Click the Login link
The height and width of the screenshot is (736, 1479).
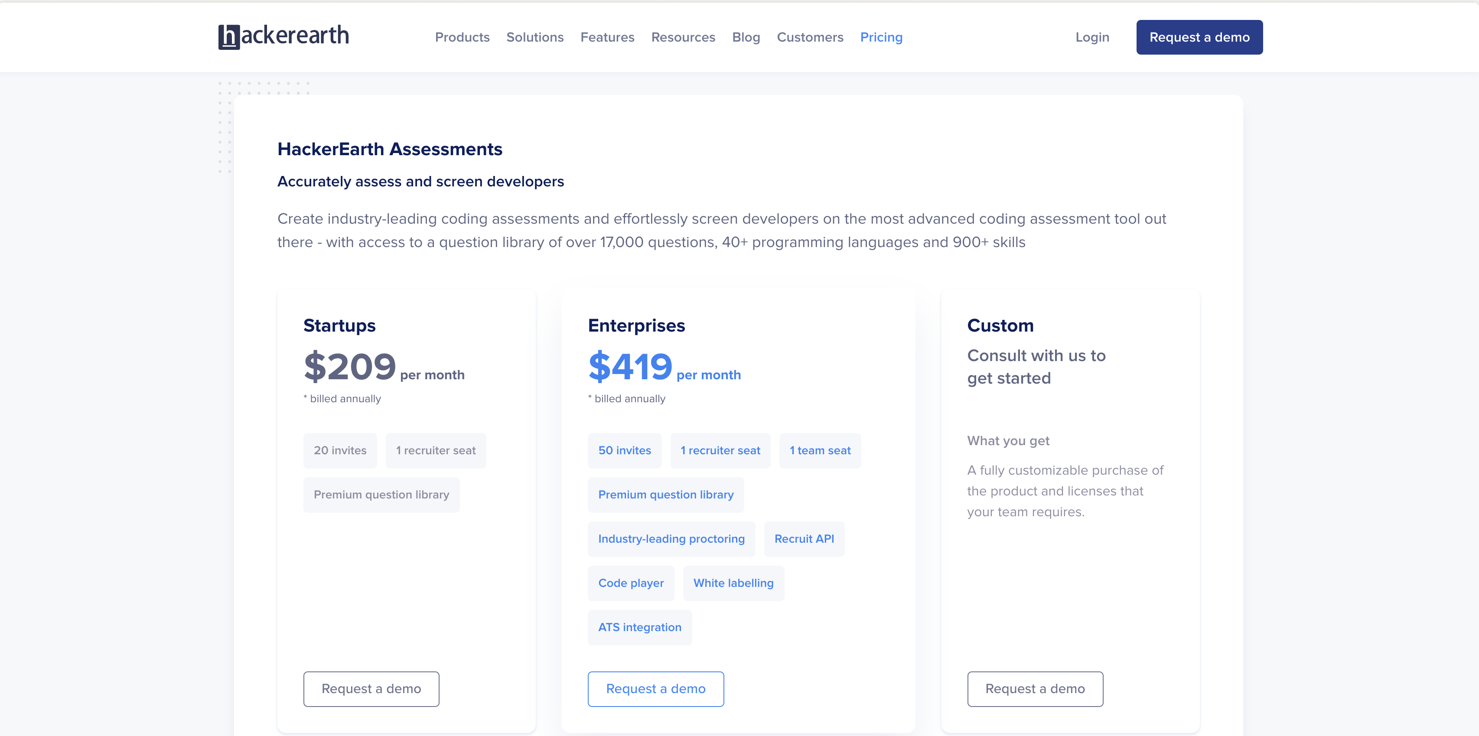coord(1092,37)
